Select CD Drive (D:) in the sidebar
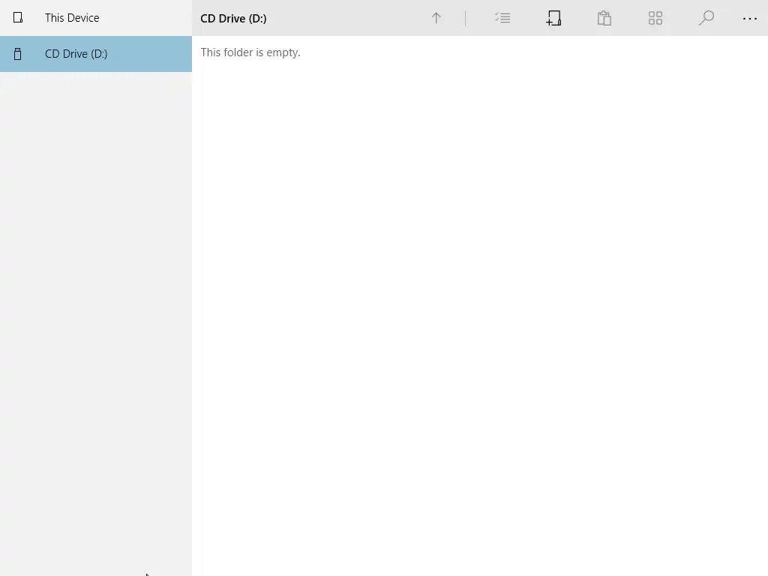Image resolution: width=768 pixels, height=576 pixels. [x=96, y=54]
